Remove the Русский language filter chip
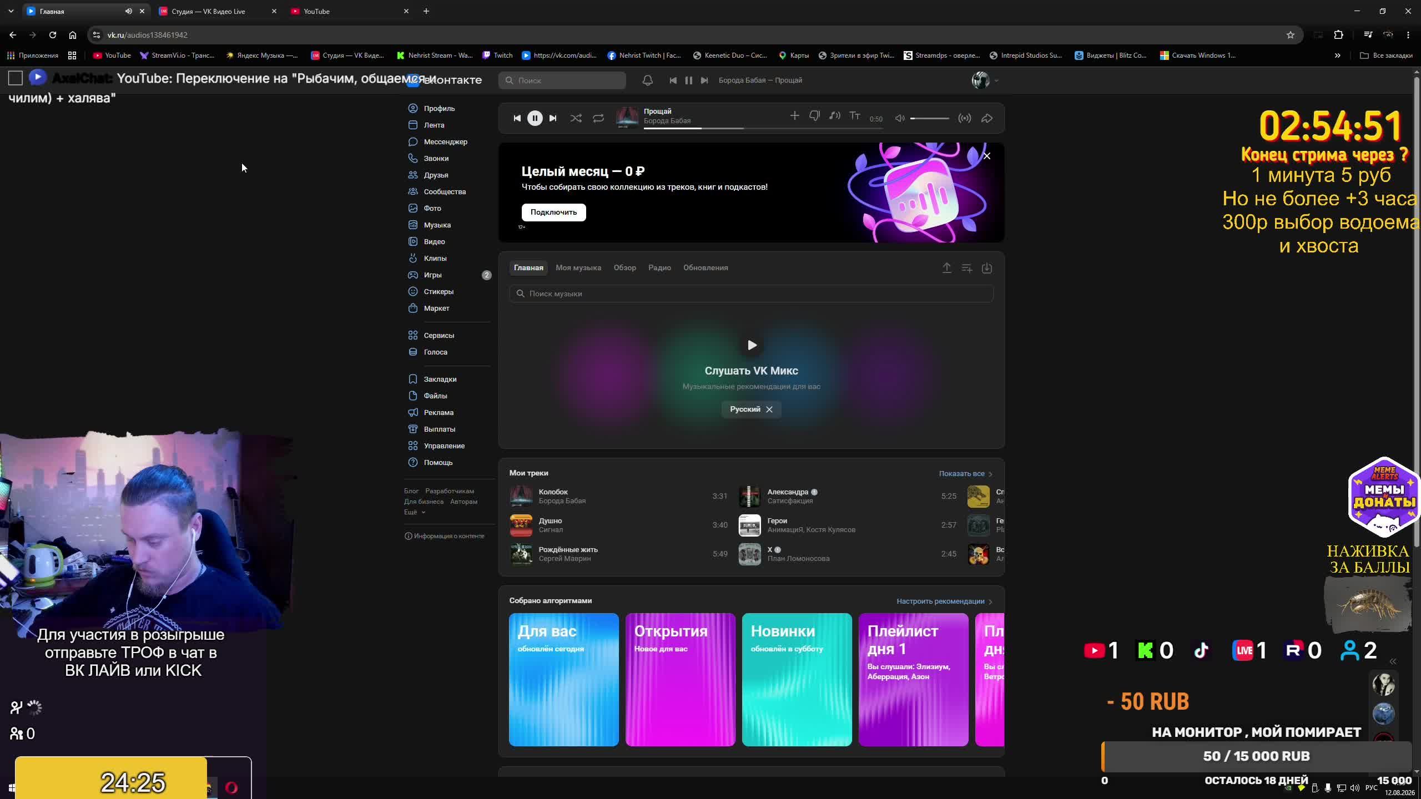1421x799 pixels. click(x=769, y=409)
